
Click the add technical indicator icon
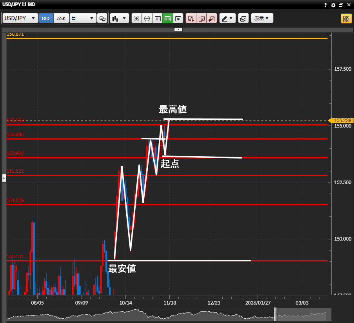(x=191, y=18)
